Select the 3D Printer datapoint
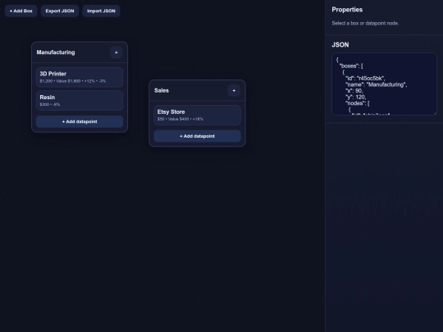The width and height of the screenshot is (443, 332). pyautogui.click(x=80, y=77)
